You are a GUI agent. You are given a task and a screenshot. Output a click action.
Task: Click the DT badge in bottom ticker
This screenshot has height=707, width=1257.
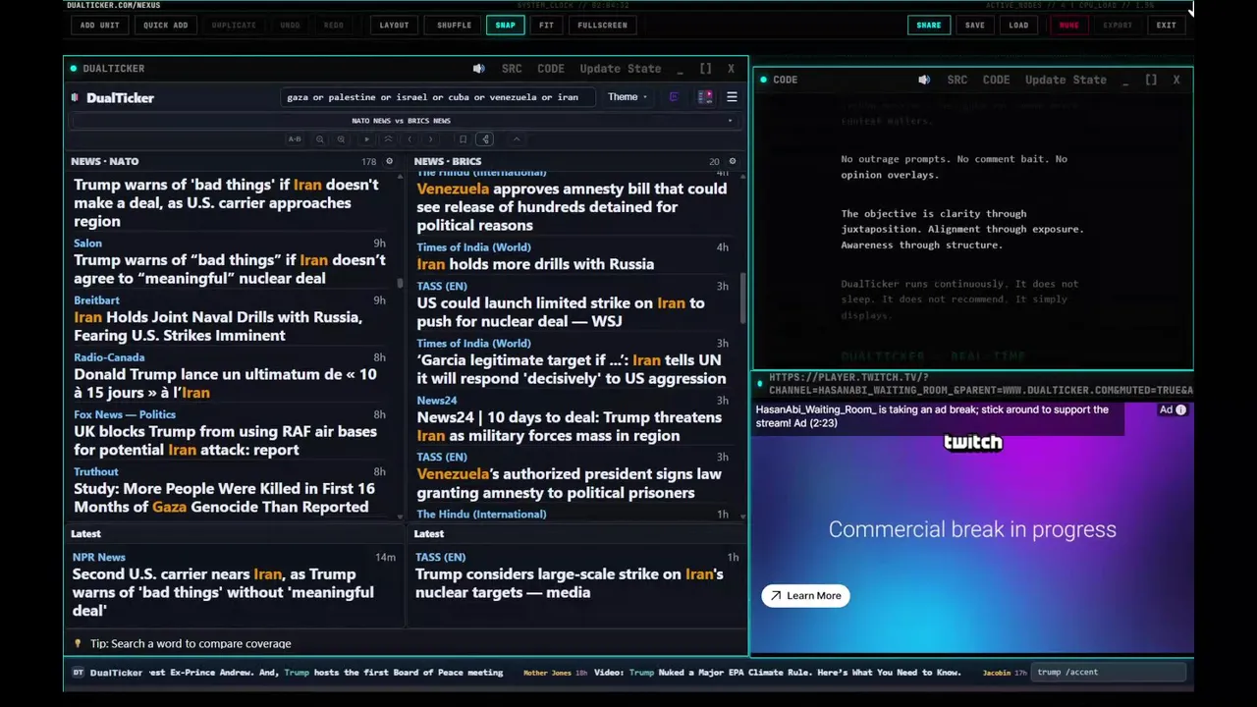(78, 673)
